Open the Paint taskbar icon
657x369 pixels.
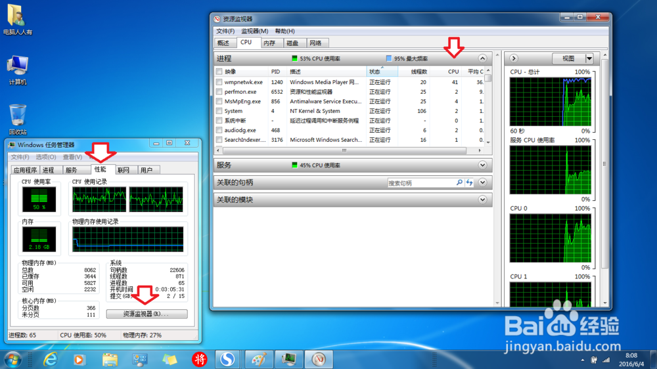(259, 359)
